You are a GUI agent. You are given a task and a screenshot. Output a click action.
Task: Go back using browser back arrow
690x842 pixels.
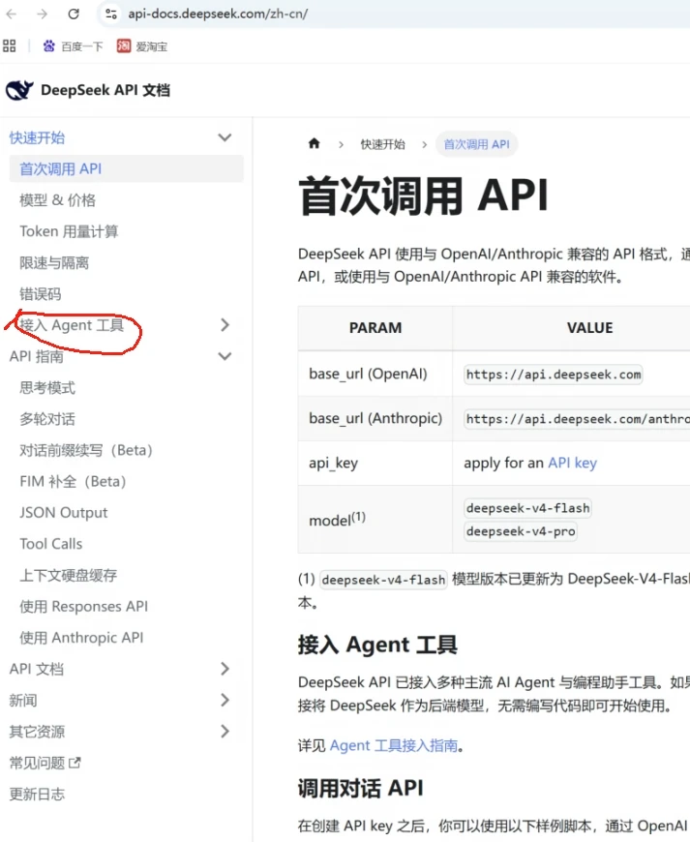[12, 14]
